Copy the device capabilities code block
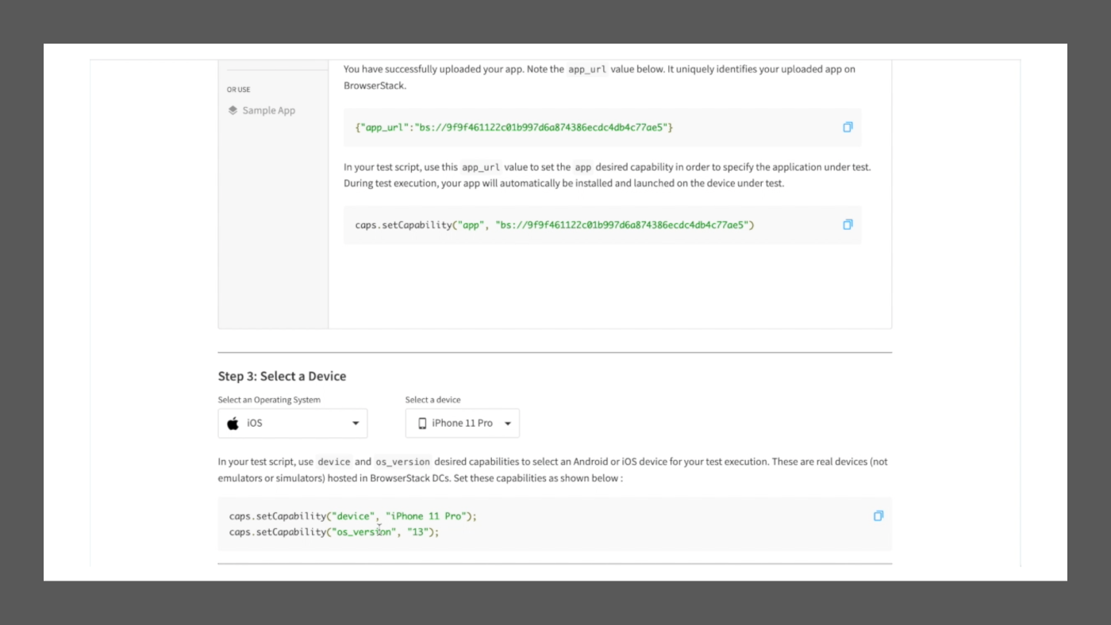 pyautogui.click(x=878, y=516)
